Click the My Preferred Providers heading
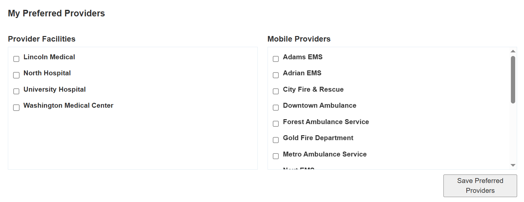524x202 pixels. pos(56,13)
